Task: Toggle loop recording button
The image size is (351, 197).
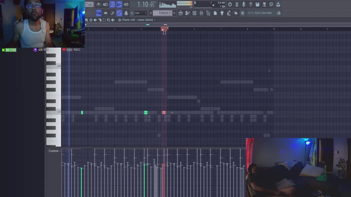Action: pyautogui.click(x=126, y=4)
